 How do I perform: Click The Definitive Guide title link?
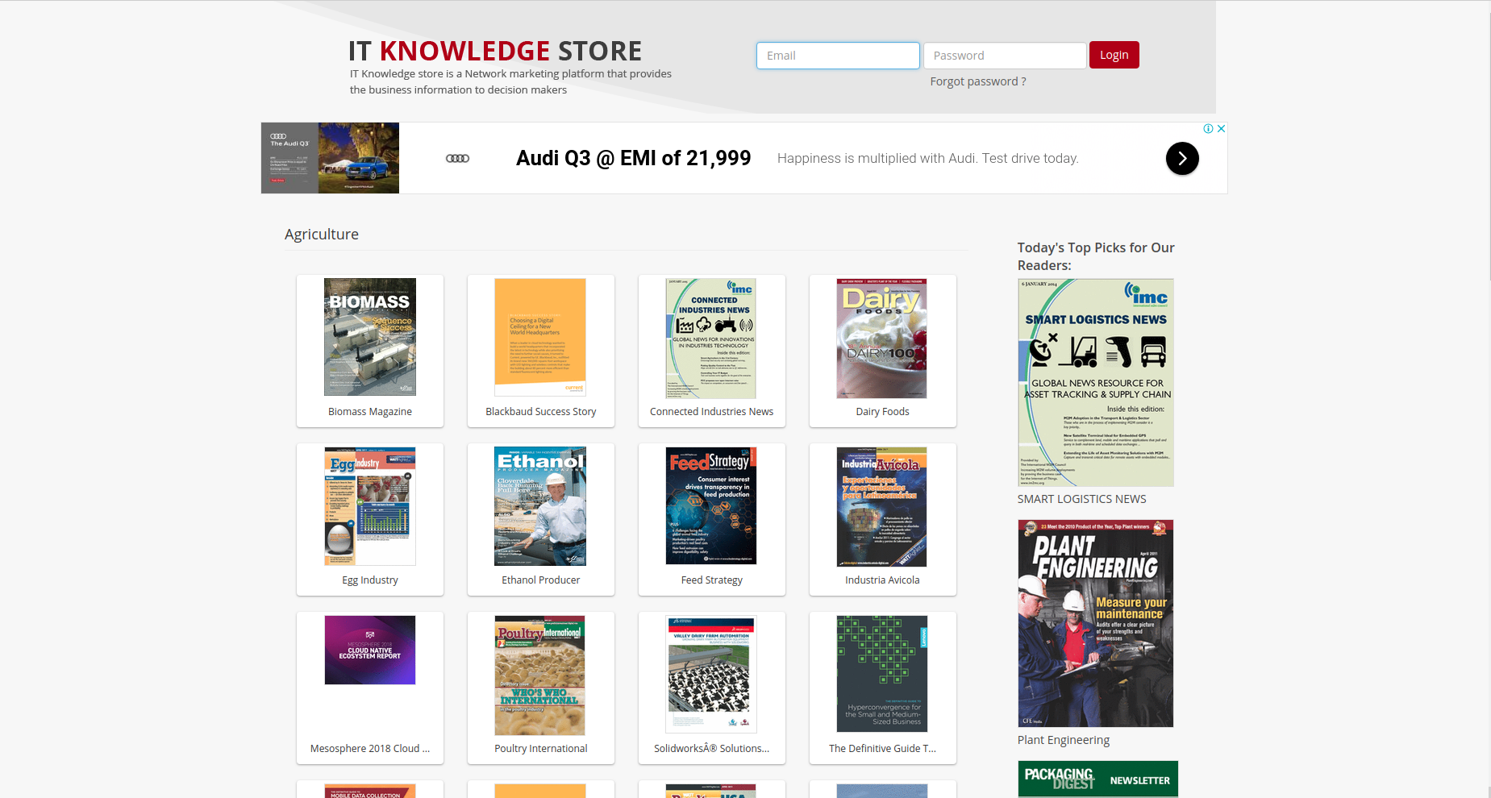point(882,749)
